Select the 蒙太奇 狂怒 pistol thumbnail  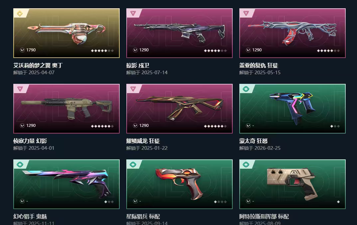pyautogui.click(x=292, y=109)
